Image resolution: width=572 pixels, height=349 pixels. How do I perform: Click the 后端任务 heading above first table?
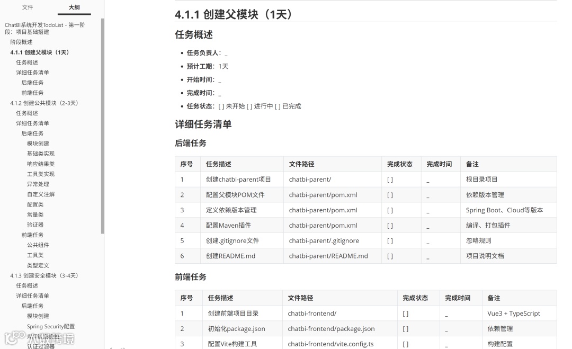click(191, 143)
